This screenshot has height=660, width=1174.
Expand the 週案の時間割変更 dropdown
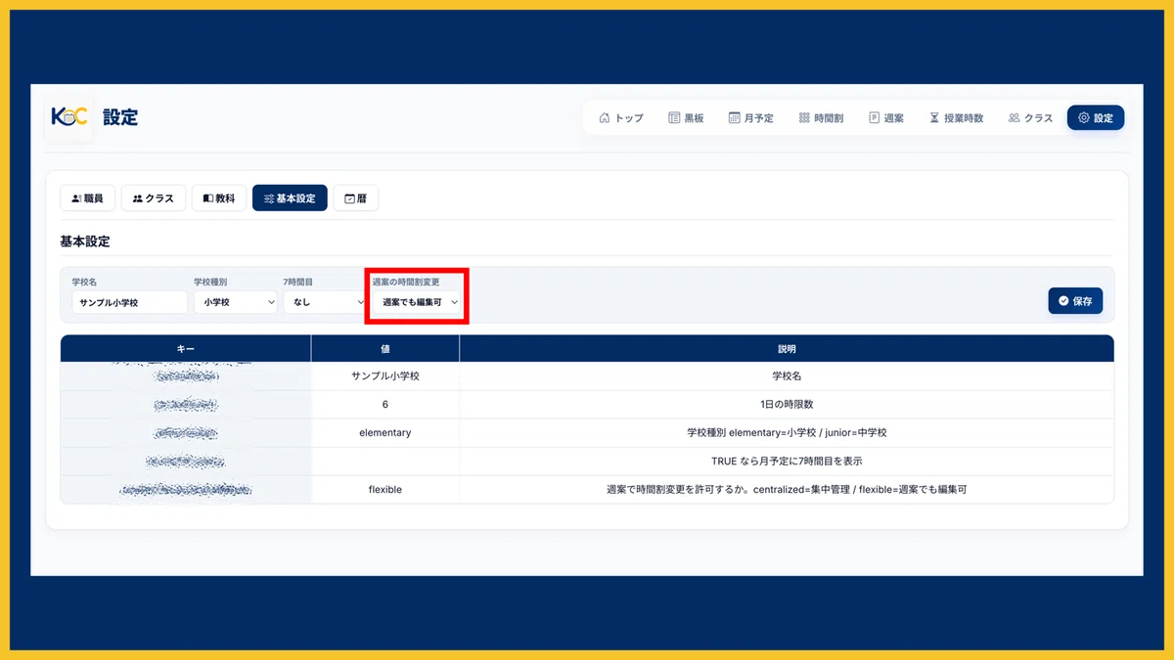417,302
